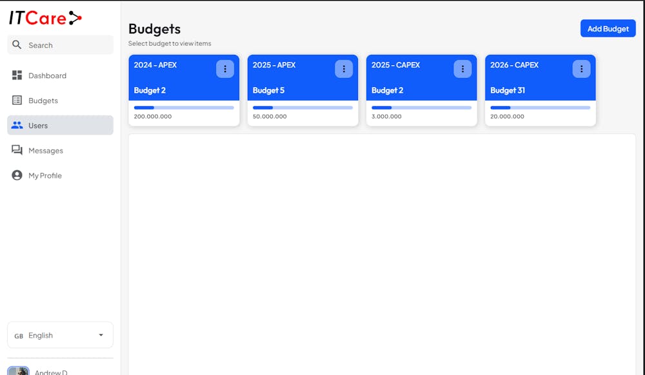Viewport: 645px width, 375px height.
Task: Click progress bar above 3.000.000
Action: tap(422, 108)
